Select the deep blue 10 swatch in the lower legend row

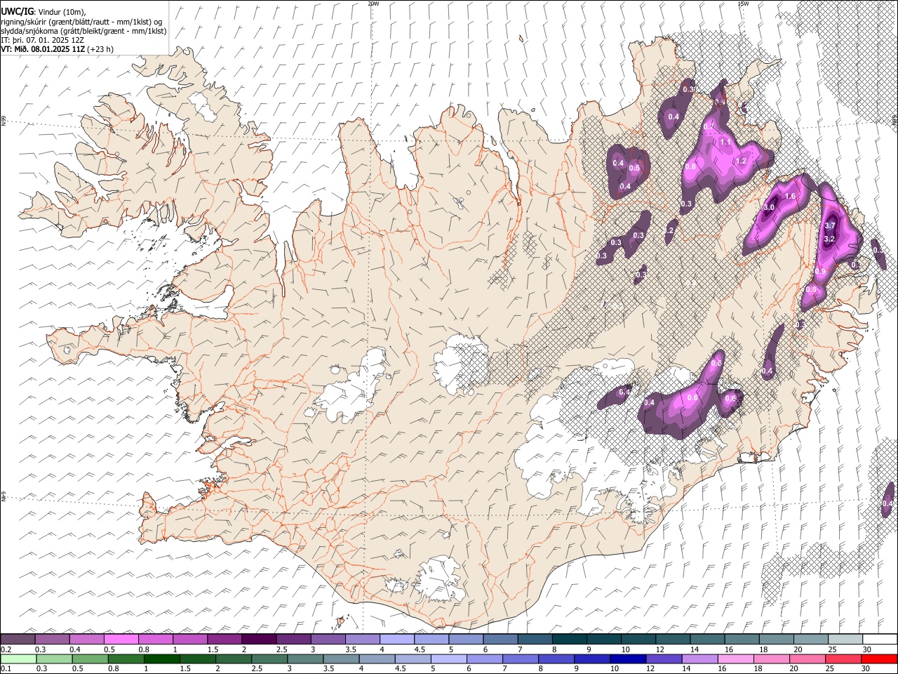pyautogui.click(x=627, y=659)
